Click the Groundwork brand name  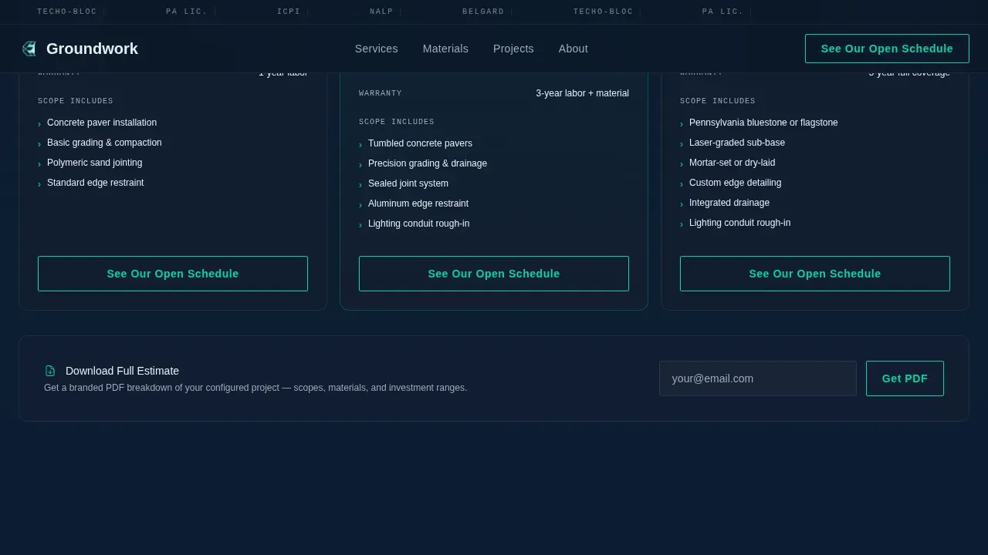[92, 49]
